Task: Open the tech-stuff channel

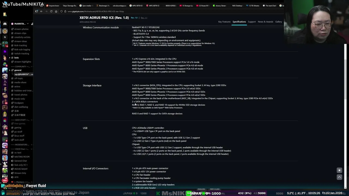Action: 19,140
